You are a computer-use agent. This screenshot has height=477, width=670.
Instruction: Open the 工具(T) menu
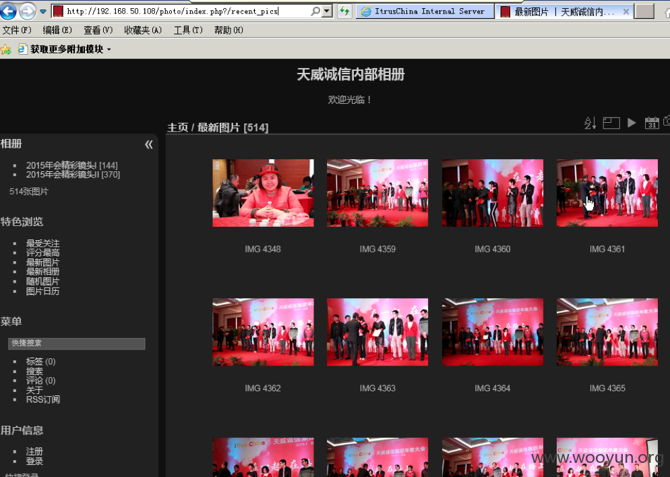coord(188,30)
